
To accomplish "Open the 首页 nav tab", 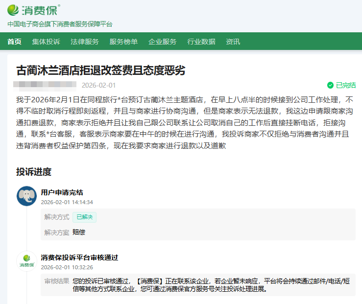I will pos(14,42).
